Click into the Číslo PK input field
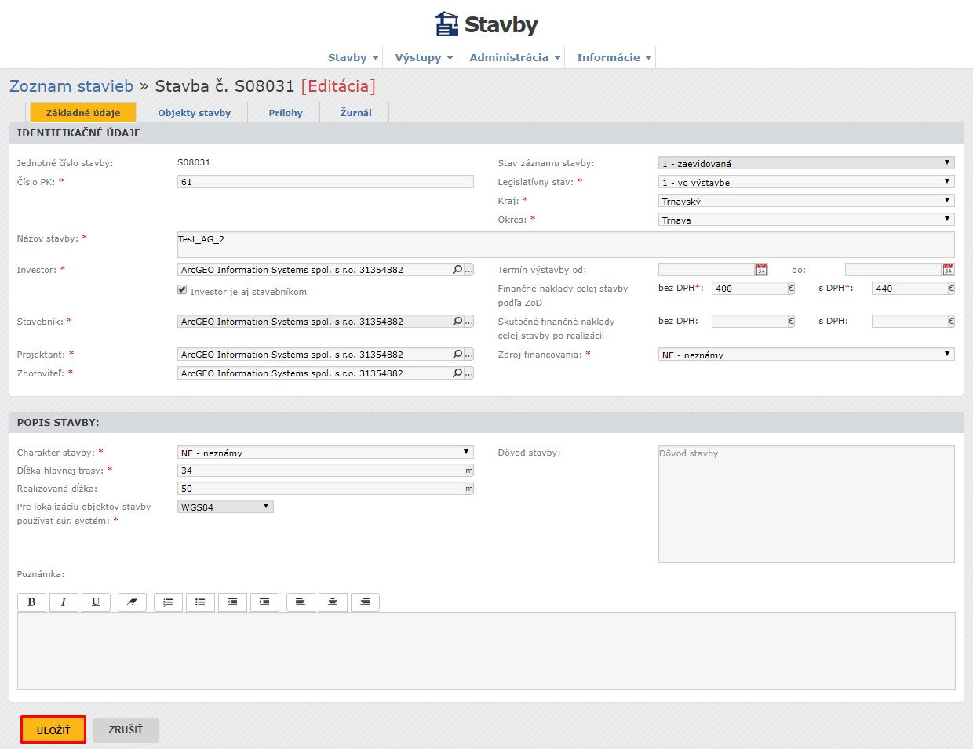The height and width of the screenshot is (749, 973). (x=325, y=182)
